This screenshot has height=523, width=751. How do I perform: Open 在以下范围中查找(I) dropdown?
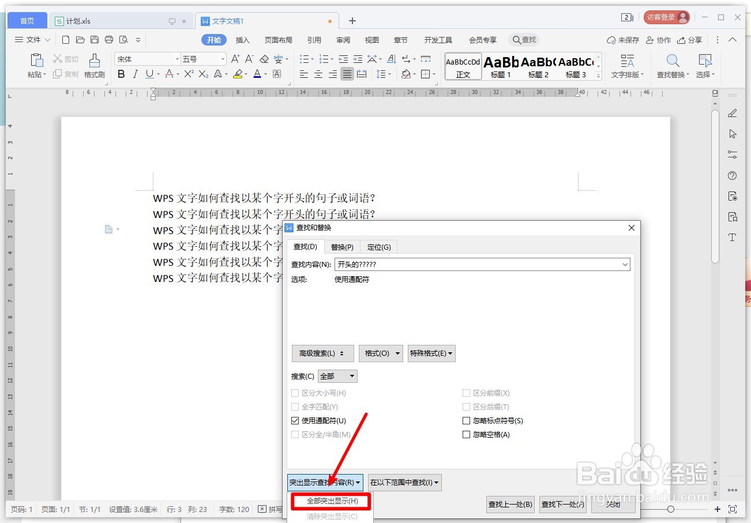[405, 482]
